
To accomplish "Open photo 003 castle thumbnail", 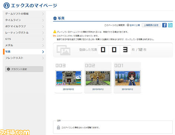I will pyautogui.click(x=69, y=78).
